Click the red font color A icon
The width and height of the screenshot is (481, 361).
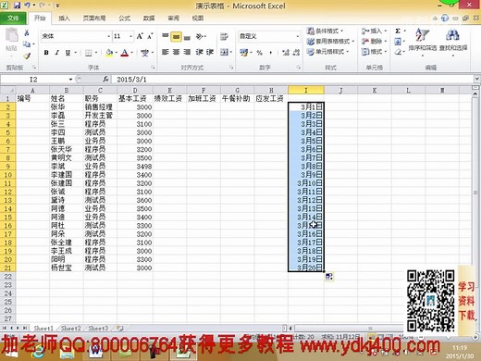point(125,53)
